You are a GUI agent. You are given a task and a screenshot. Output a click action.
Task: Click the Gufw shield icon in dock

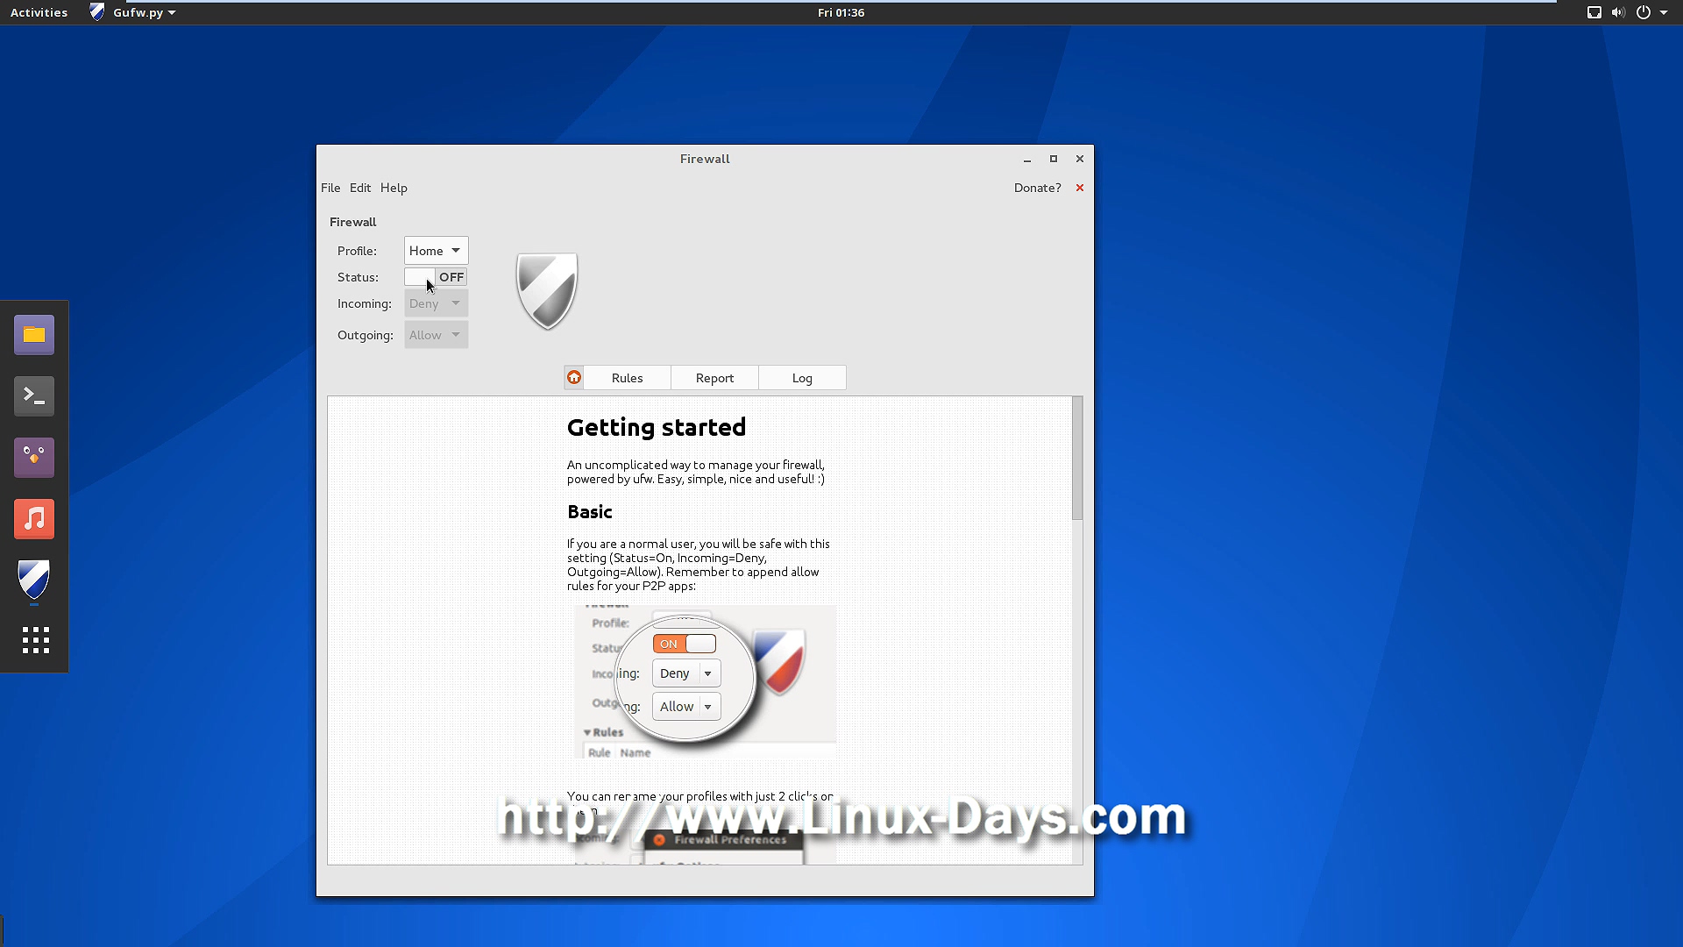point(34,580)
